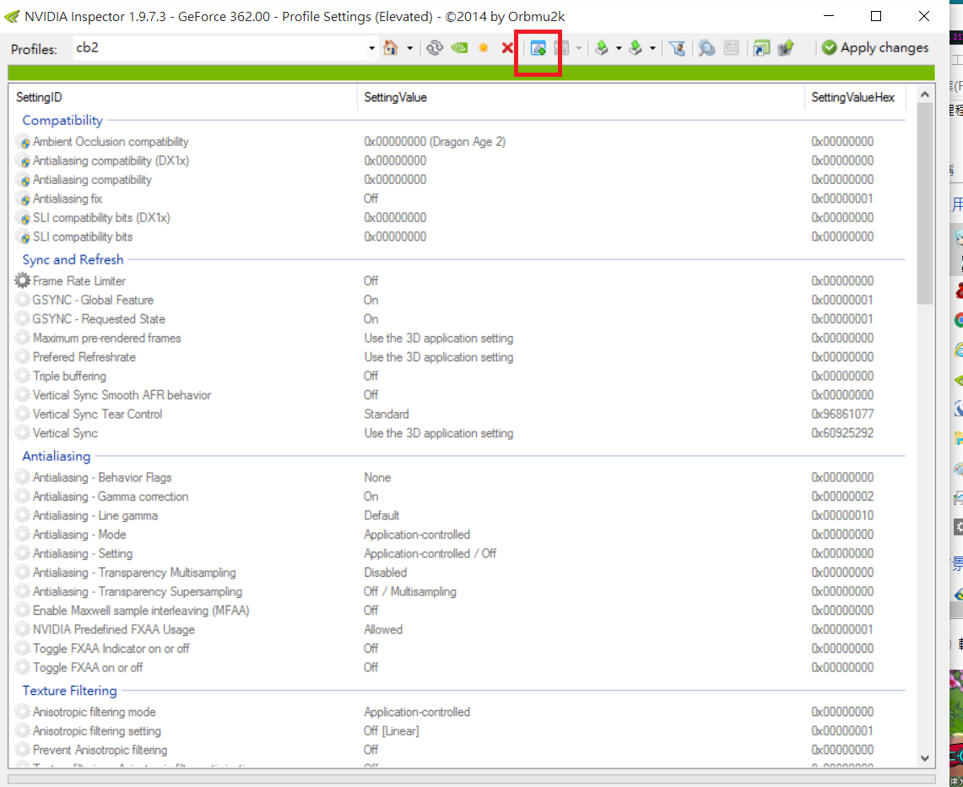Image resolution: width=963 pixels, height=787 pixels.
Task: Click Anisotropic filtering setting value 'Off [Linear]'
Action: 392,731
